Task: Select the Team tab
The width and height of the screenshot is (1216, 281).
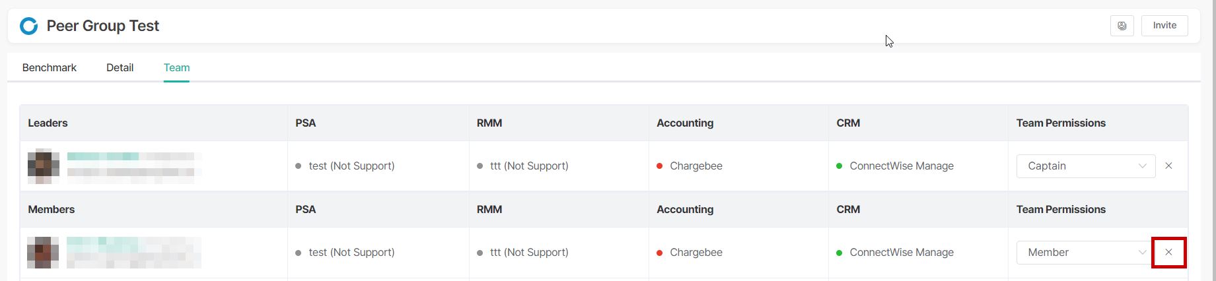Action: (176, 68)
